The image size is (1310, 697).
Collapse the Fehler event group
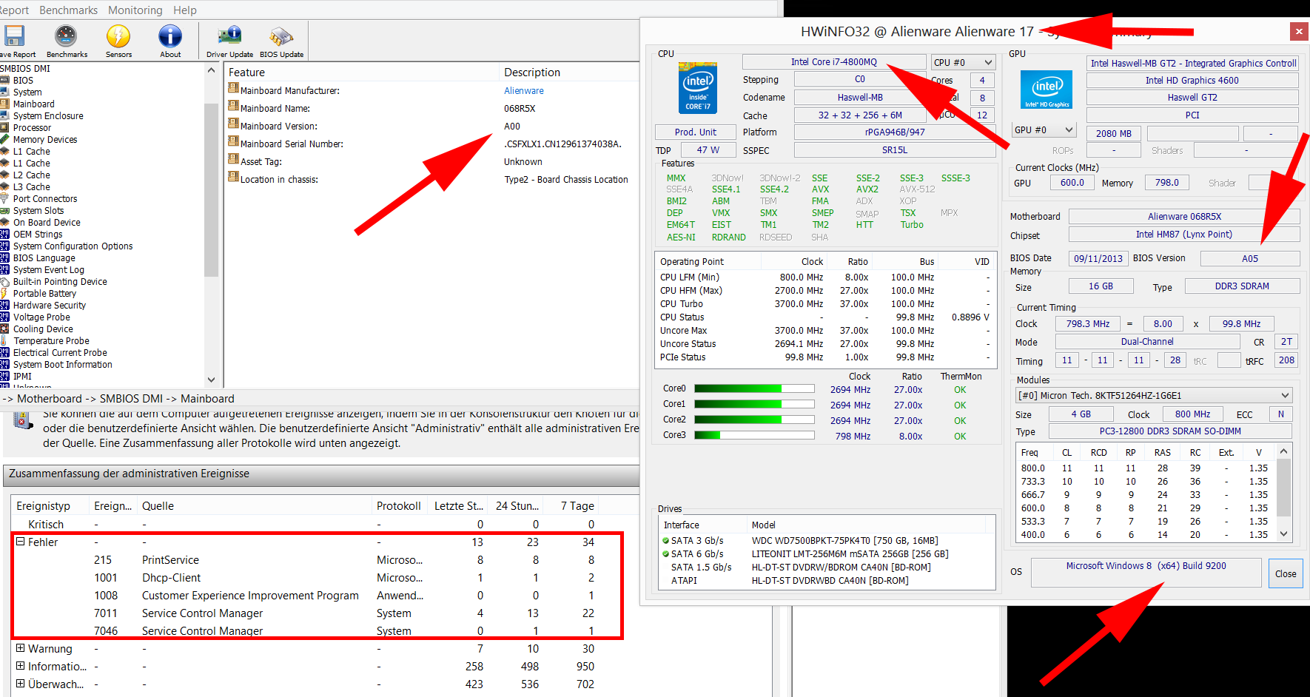coord(21,542)
